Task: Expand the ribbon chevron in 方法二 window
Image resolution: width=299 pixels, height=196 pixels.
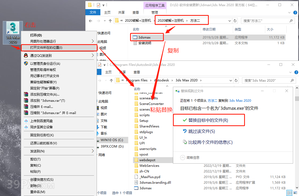Action: [x=289, y=12]
